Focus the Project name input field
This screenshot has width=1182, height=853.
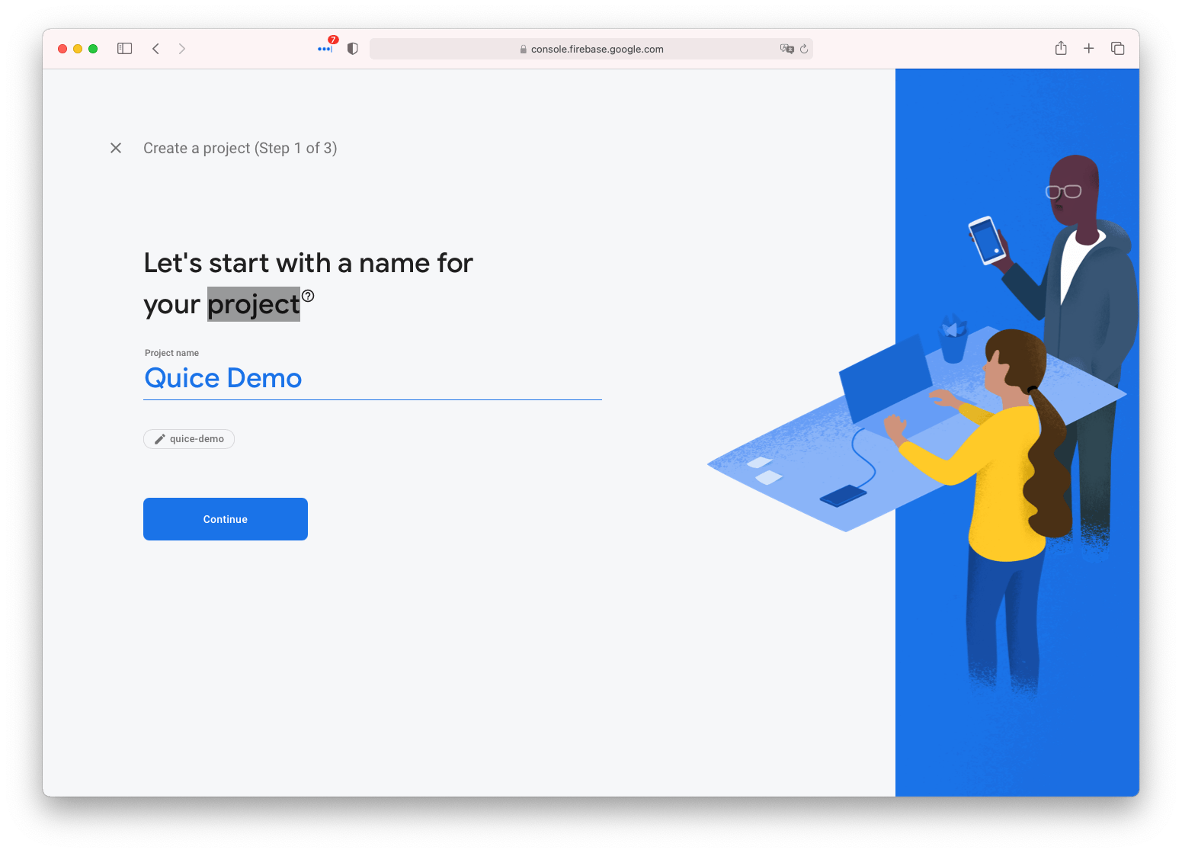pos(373,378)
